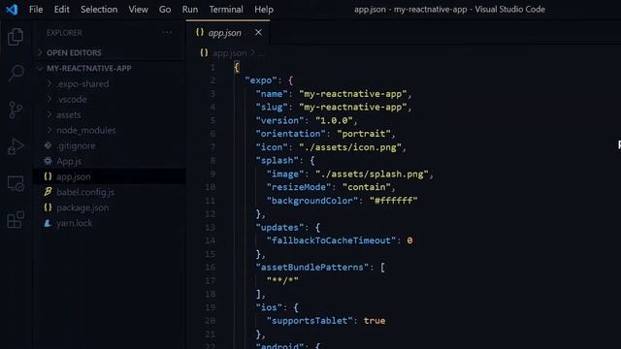Click the "1.0.0" version value
Screen dimensions: 621x349
334,120
